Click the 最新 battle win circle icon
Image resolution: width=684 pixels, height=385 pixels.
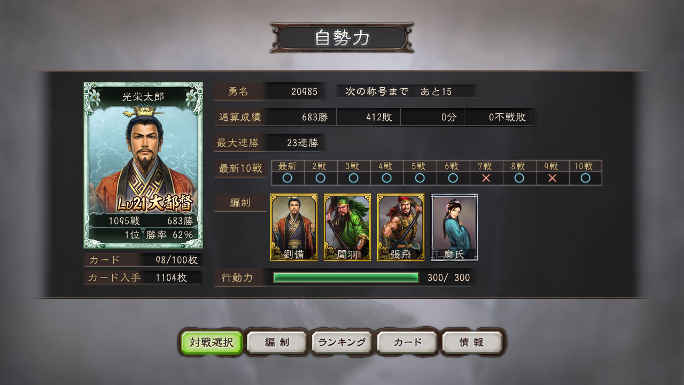(287, 178)
